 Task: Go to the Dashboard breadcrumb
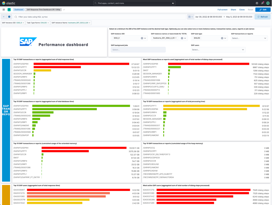pos(19,10)
